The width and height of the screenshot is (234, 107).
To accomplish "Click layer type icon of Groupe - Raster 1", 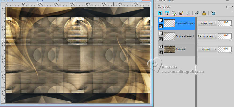I will (161, 33).
